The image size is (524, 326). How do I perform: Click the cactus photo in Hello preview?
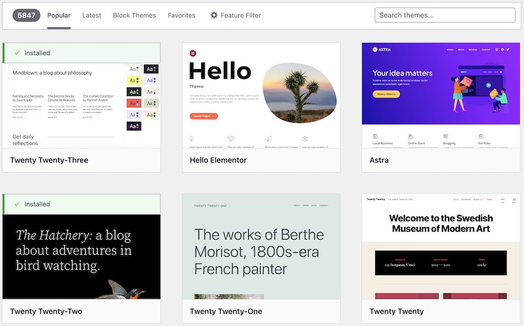pyautogui.click(x=300, y=93)
